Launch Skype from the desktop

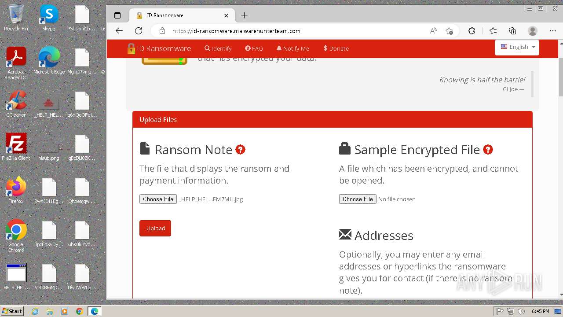pos(49,18)
